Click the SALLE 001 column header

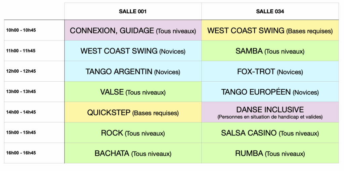(133, 11)
